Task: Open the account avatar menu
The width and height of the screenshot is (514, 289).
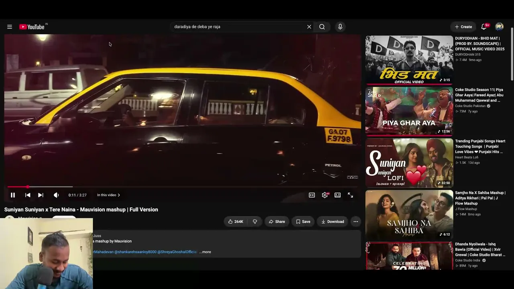Action: pos(499,27)
